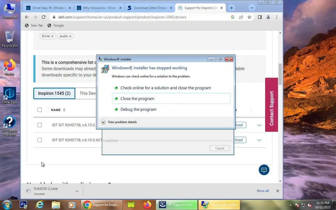Open Chrome tab search dropdown
The height and width of the screenshot is (210, 336).
coord(252,8)
